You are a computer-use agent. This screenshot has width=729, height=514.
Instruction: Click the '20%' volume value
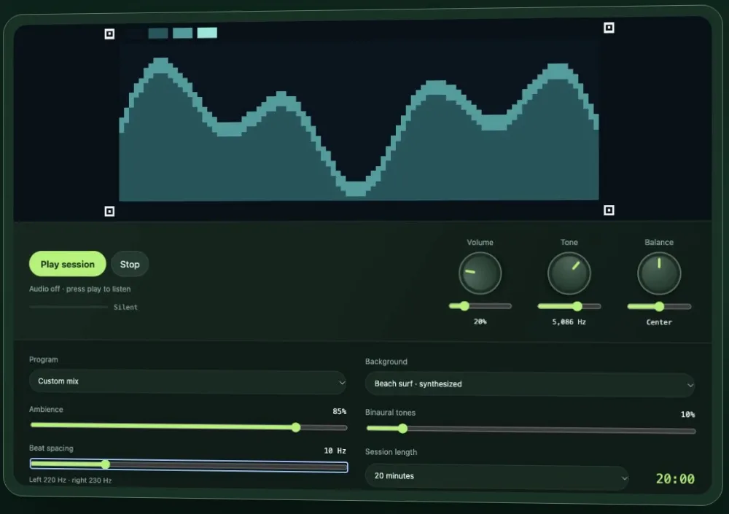coord(480,322)
